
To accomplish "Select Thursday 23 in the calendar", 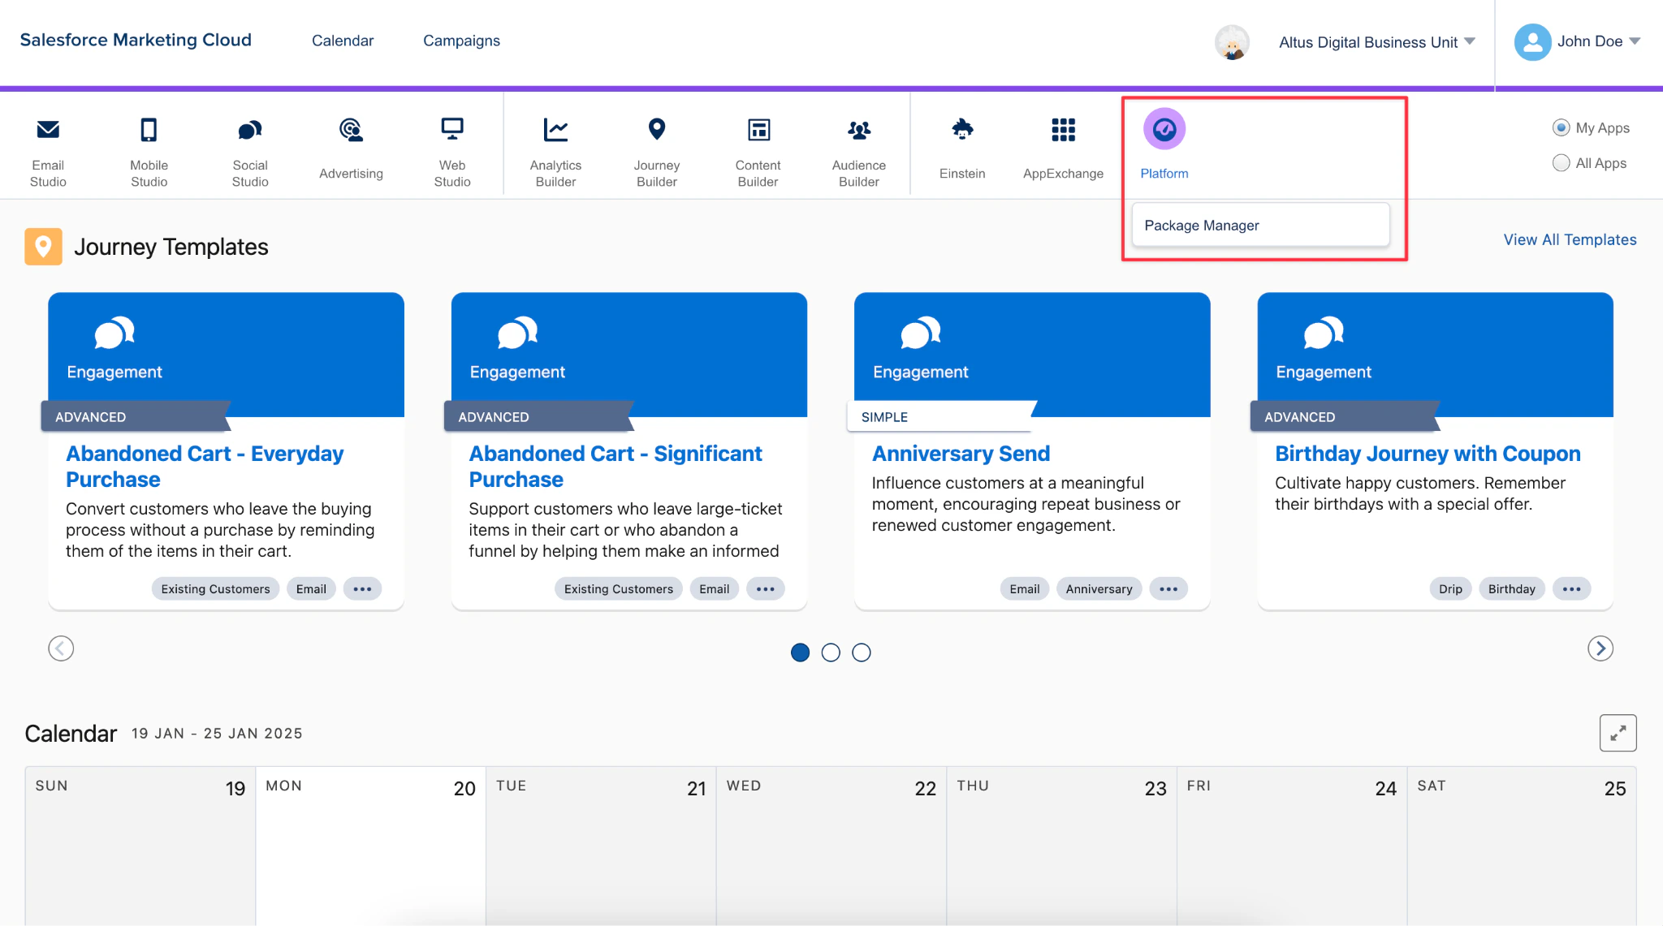I will pyautogui.click(x=1061, y=846).
